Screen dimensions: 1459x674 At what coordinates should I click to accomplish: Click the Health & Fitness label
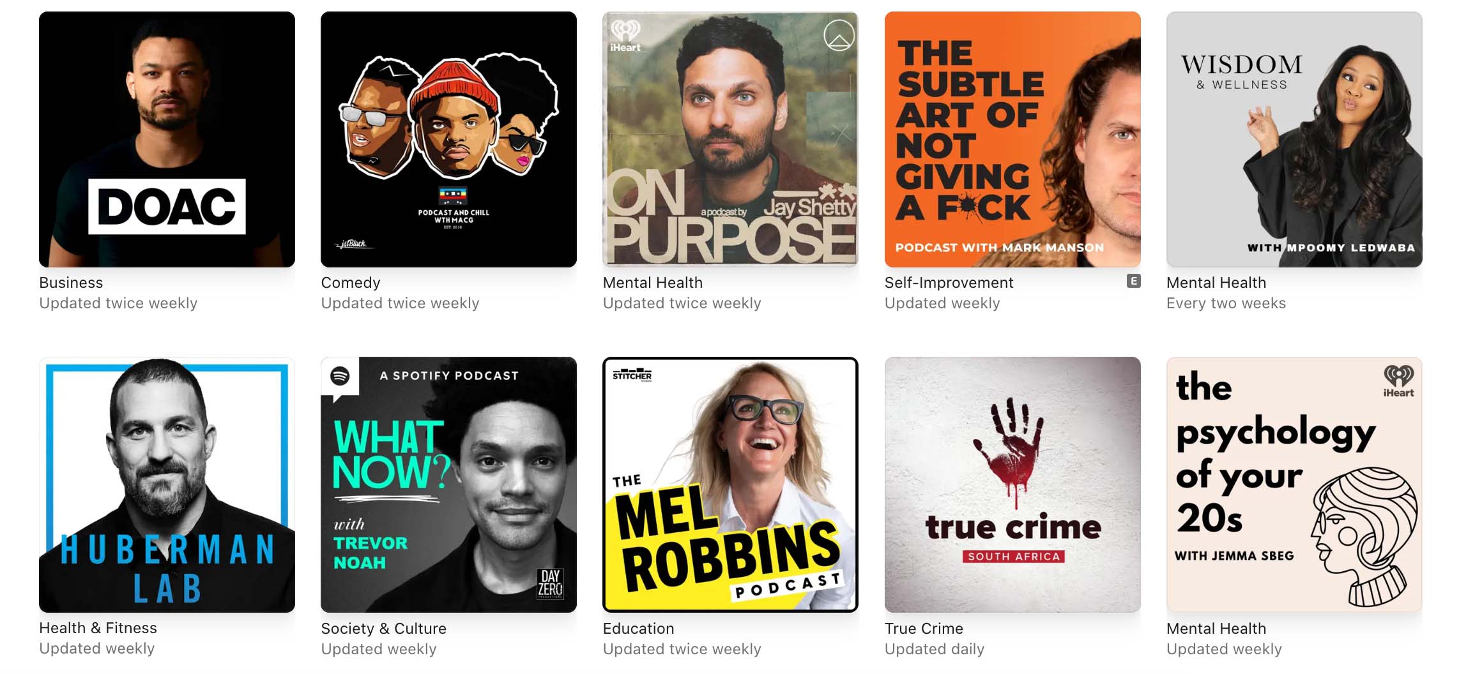pyautogui.click(x=98, y=628)
